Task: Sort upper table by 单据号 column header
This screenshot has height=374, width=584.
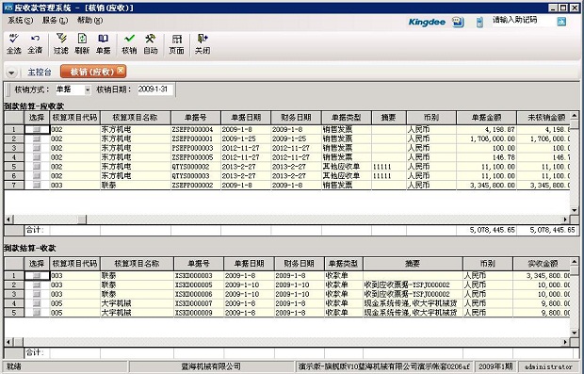Action: (196, 118)
